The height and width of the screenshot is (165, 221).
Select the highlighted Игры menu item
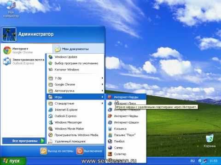point(76,97)
